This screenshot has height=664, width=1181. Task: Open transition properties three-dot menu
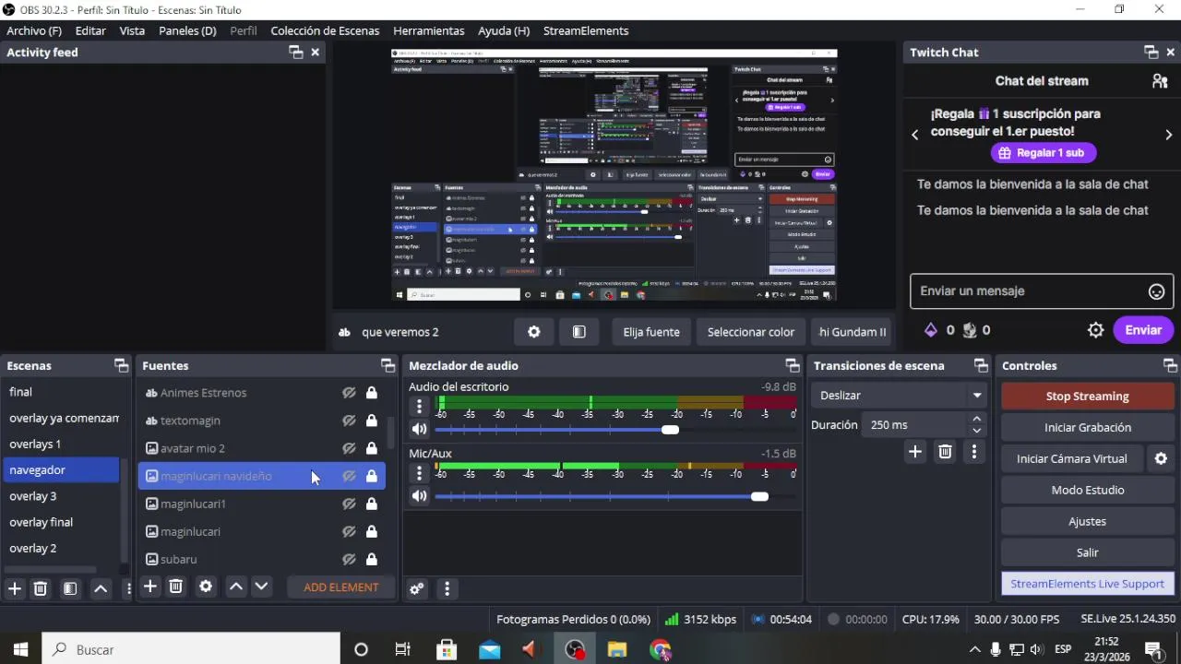point(974,451)
